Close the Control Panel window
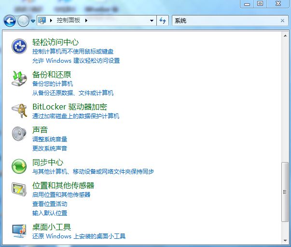Viewport: 291px width, 247px height. coord(278,4)
